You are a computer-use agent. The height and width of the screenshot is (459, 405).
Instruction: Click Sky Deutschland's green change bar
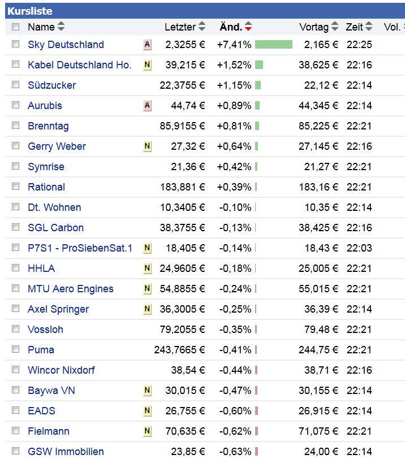point(274,45)
